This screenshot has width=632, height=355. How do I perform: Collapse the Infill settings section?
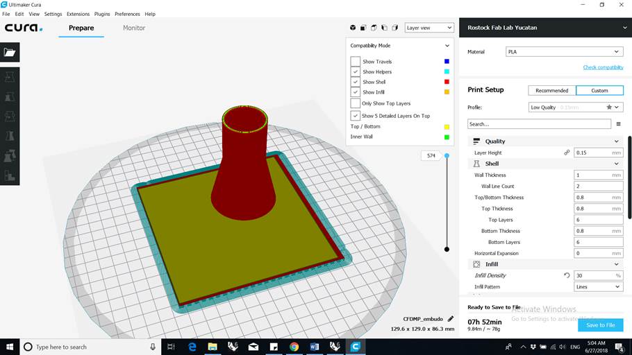(546, 264)
